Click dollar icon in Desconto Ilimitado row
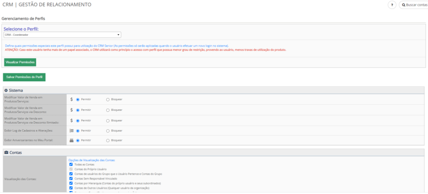Screen dimensions: 428x194 tap(71, 120)
